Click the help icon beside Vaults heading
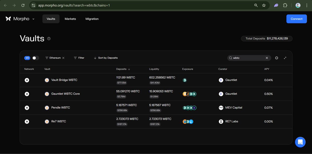Image resolution: width=312 pixels, height=154 pixels. tap(49, 39)
